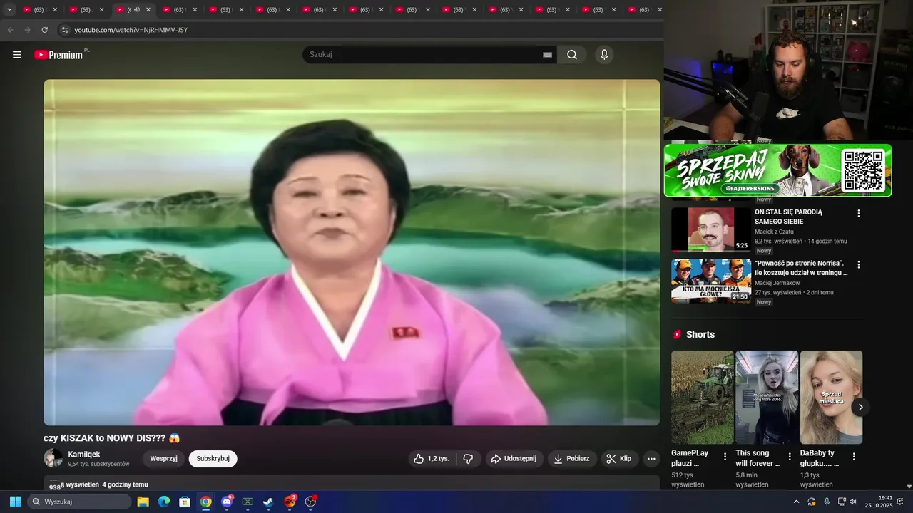
Task: Open more actions menu below video
Action: [x=651, y=459]
